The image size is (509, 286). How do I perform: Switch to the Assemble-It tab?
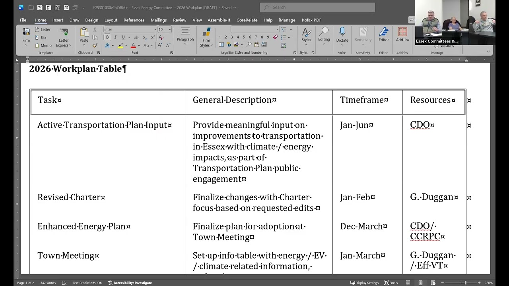[x=219, y=20]
